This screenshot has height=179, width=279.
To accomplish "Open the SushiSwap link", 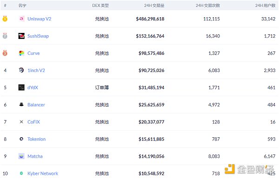I will (x=38, y=36).
